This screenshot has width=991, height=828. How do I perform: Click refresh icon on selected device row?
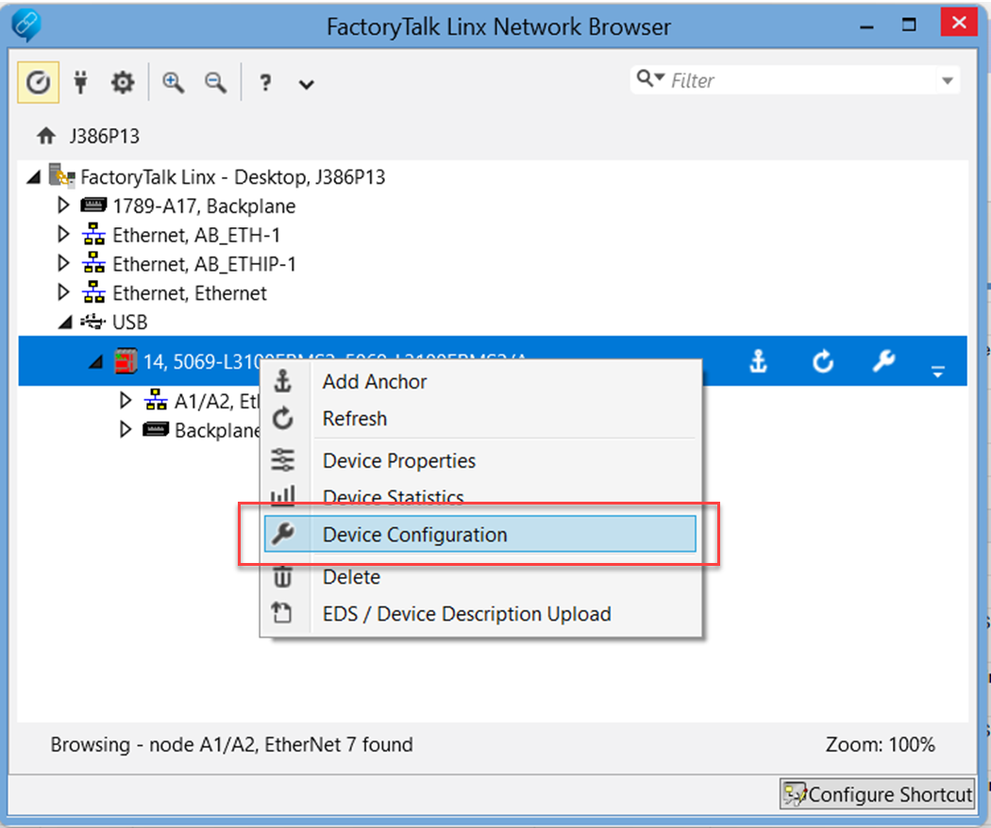point(823,362)
